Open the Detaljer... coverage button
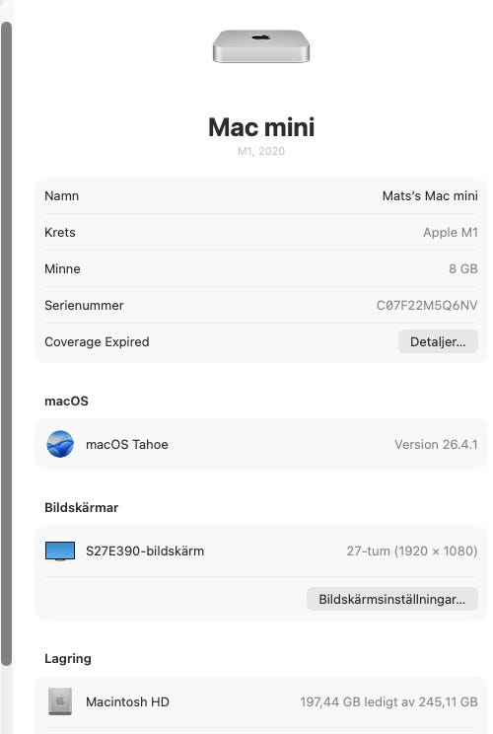The height and width of the screenshot is (734, 493). (x=438, y=341)
